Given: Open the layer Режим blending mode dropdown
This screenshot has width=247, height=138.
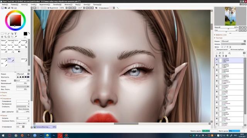Looking at the screenshot, I should click(x=233, y=41).
